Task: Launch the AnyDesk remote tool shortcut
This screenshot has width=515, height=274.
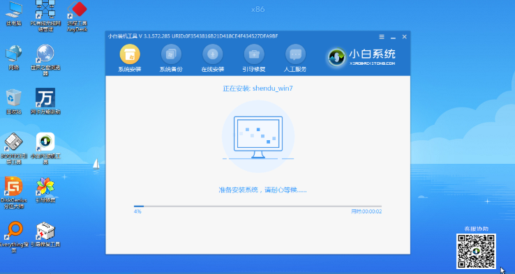Action: (x=77, y=17)
